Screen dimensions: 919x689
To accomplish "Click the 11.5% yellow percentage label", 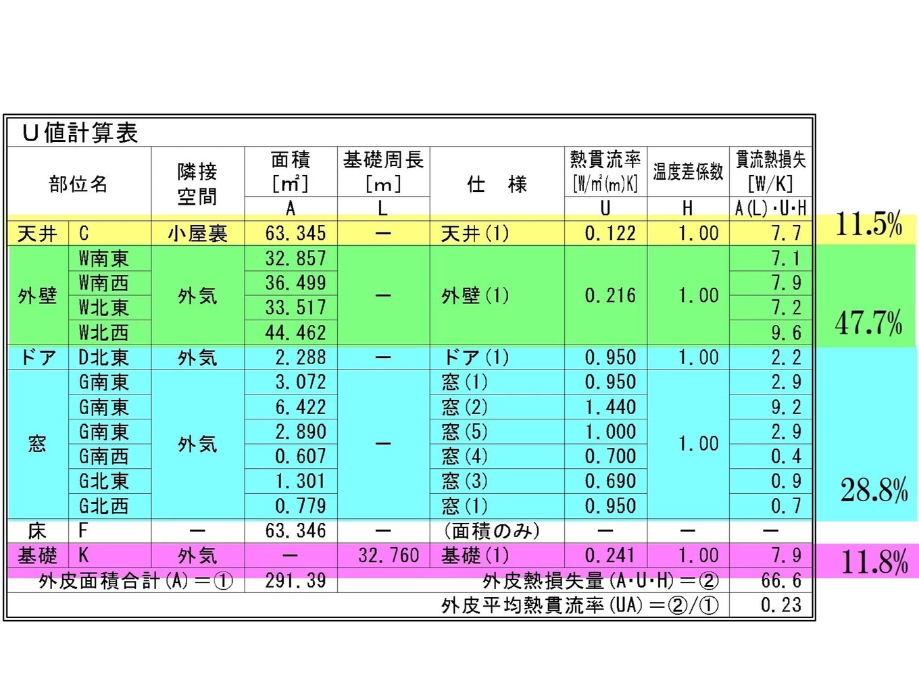I will [x=868, y=224].
